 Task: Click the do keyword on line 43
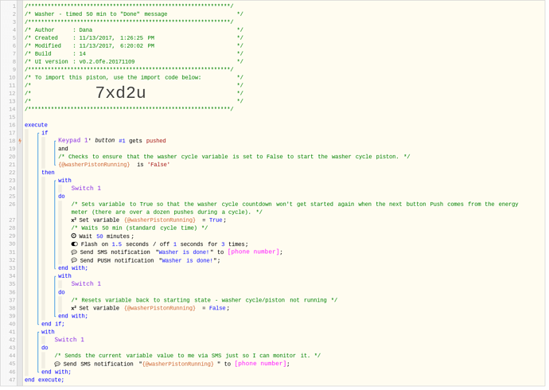[45, 348]
